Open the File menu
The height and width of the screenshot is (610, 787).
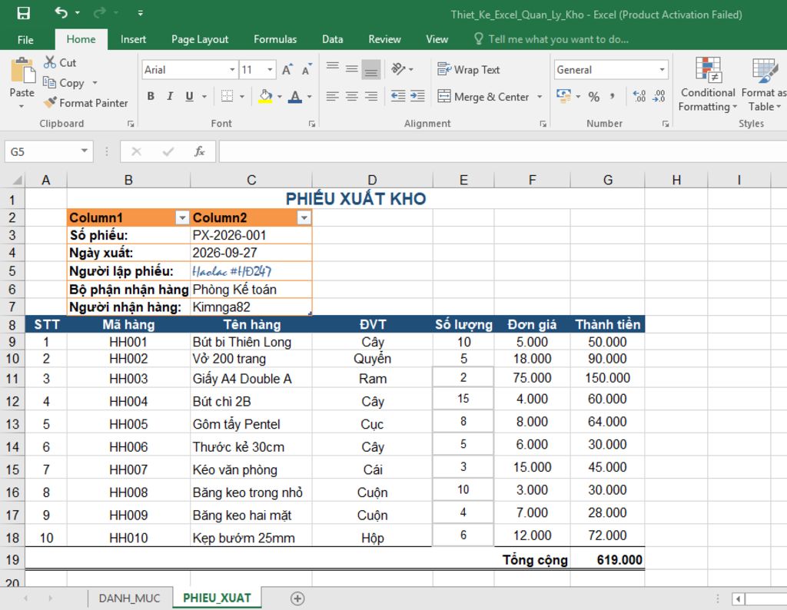(x=25, y=39)
